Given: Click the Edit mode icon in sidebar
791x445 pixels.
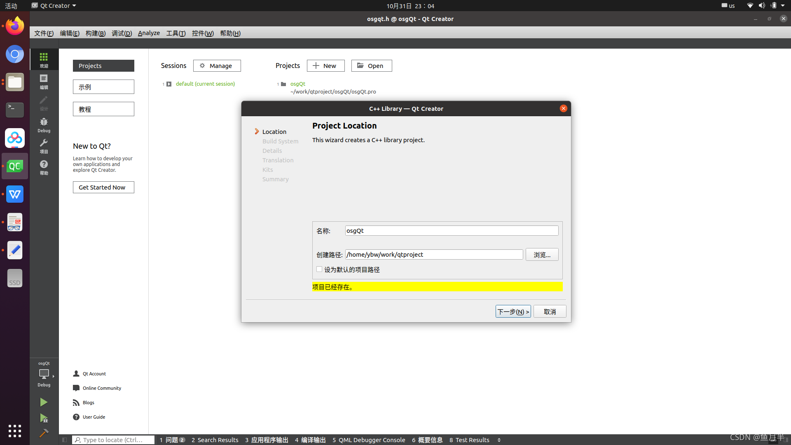Looking at the screenshot, I should [x=43, y=82].
